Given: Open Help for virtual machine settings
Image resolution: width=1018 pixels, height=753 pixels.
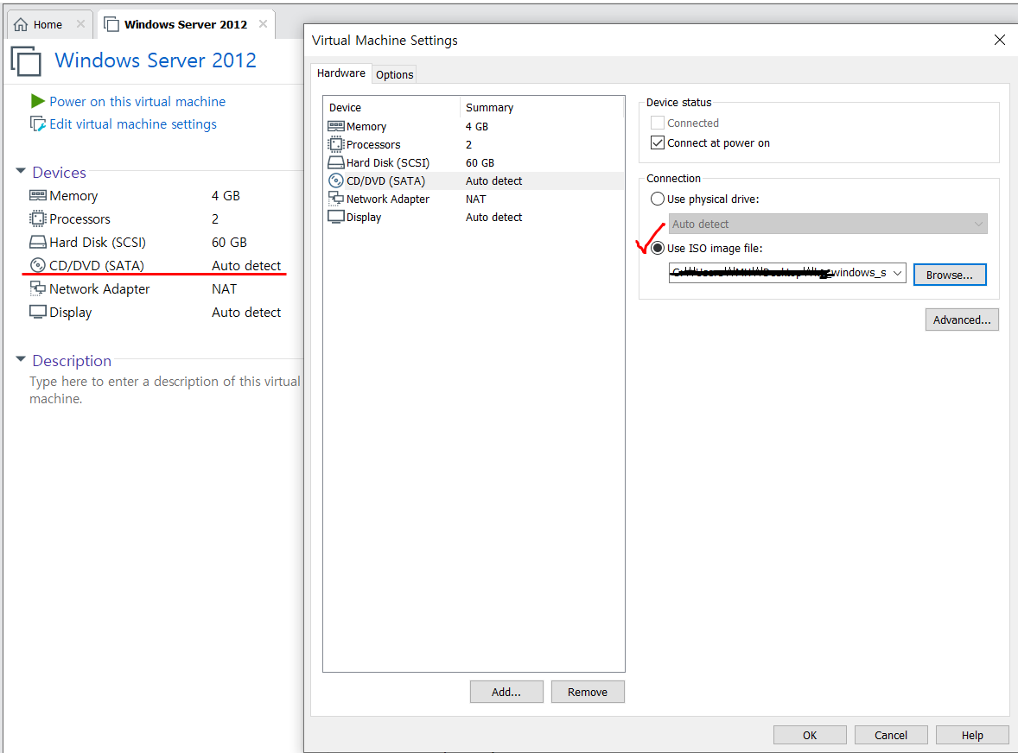Looking at the screenshot, I should [x=972, y=735].
